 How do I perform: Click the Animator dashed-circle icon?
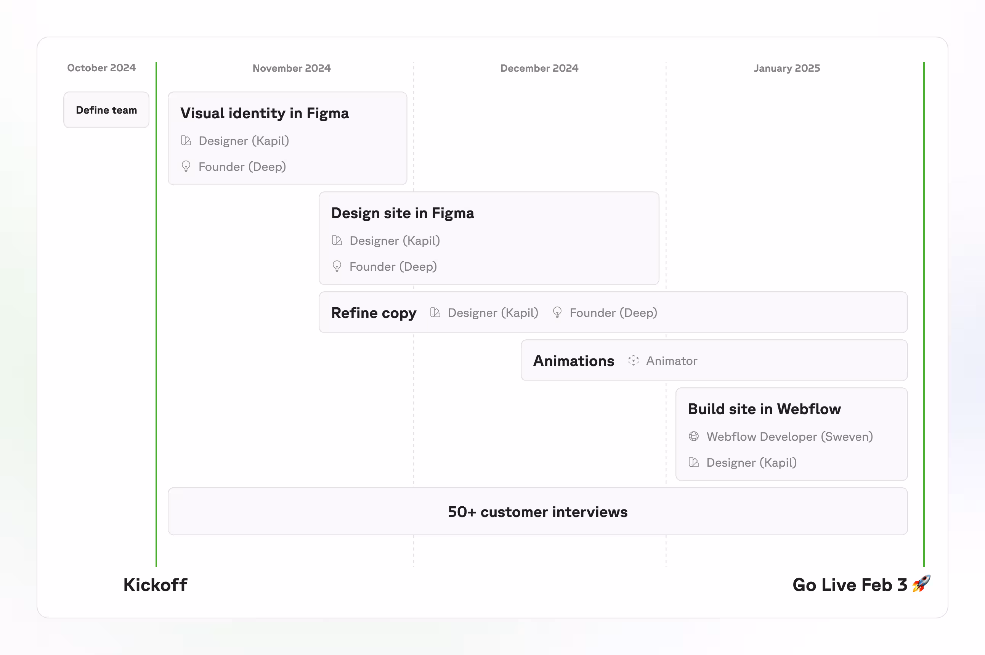tap(634, 361)
